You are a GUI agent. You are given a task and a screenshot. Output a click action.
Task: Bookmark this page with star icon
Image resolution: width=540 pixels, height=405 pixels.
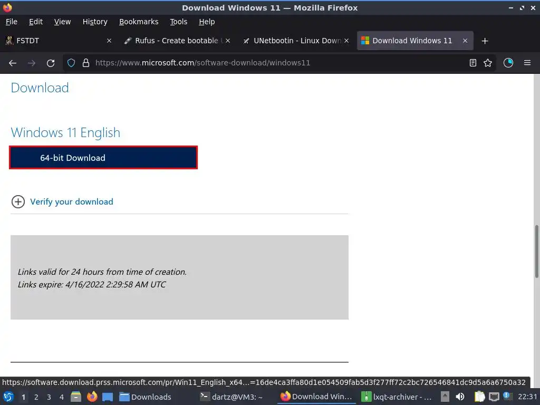488,63
